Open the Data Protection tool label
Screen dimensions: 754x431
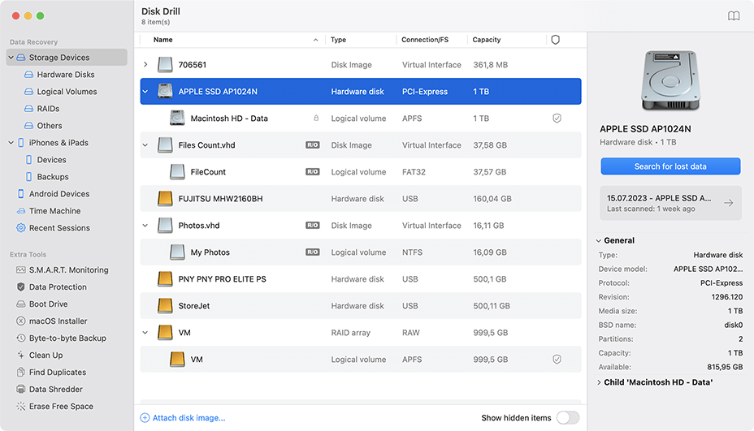tap(58, 287)
